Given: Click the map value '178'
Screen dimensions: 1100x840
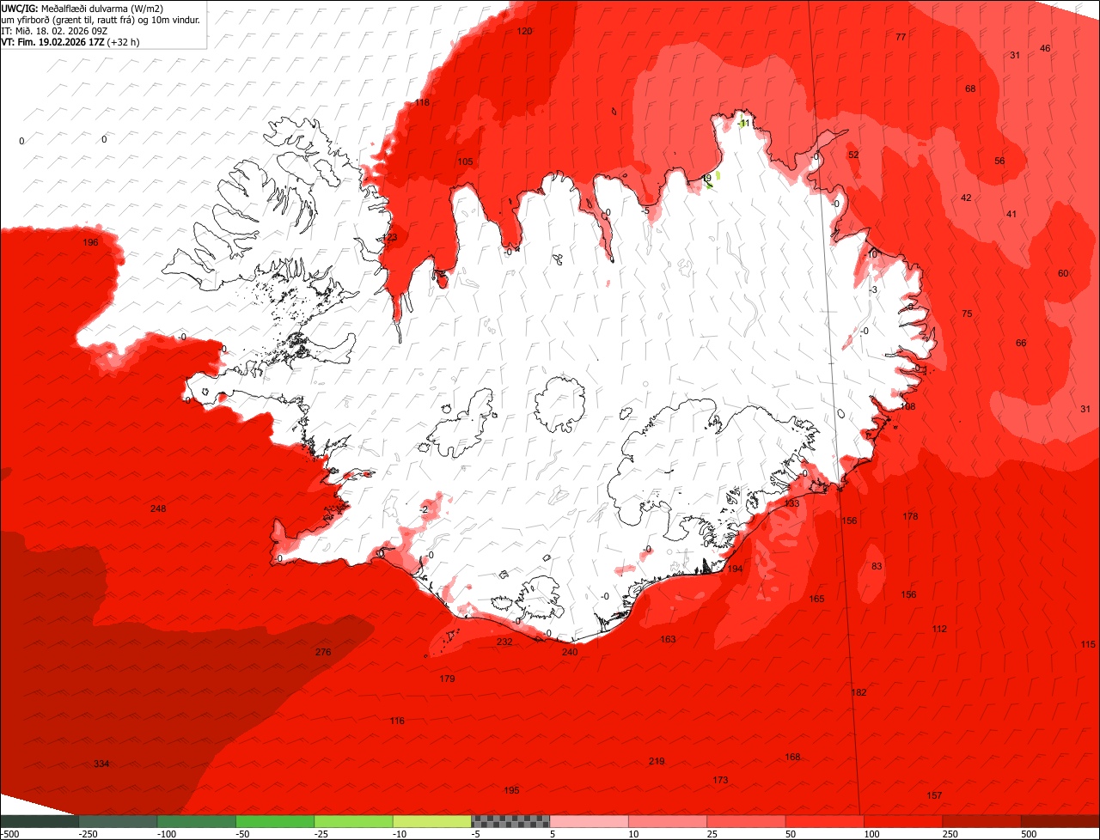Looking at the screenshot, I should (x=910, y=517).
